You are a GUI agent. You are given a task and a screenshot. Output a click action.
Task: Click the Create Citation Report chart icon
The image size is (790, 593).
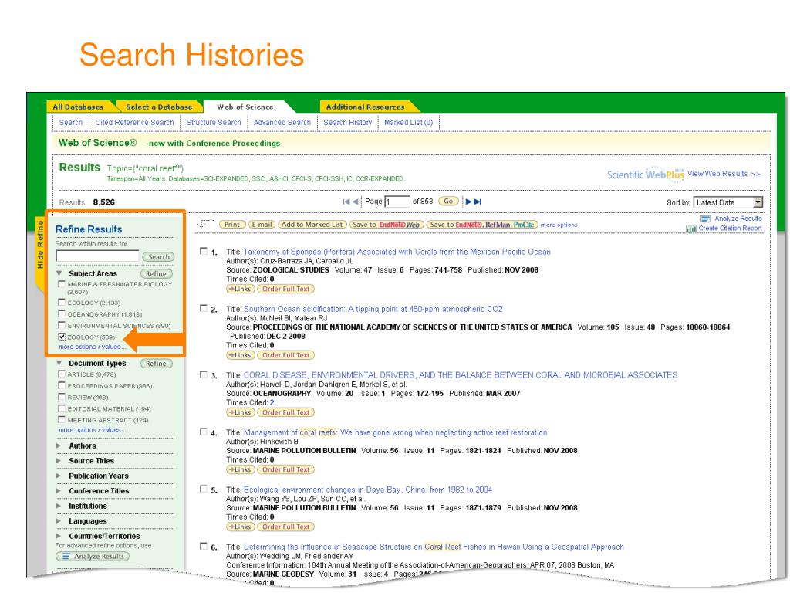[x=691, y=229]
